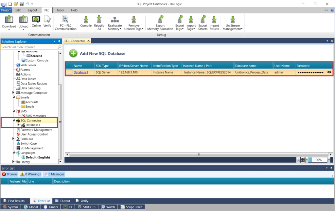Open the Timers bottom tab
Viewport: 335px width, 211px height.
51,207
